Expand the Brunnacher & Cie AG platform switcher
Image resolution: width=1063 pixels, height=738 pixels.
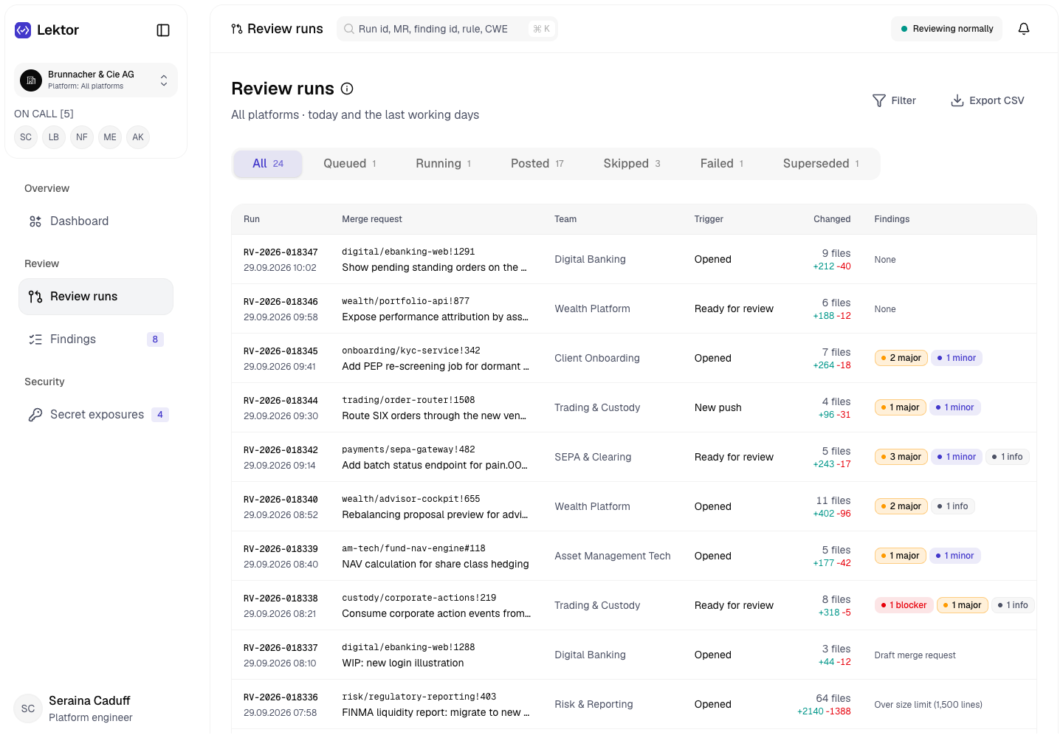(96, 80)
